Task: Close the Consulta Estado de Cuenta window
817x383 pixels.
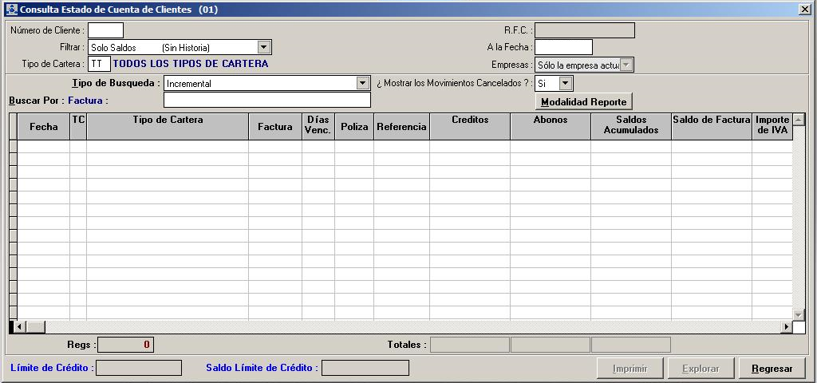Action: [804, 9]
